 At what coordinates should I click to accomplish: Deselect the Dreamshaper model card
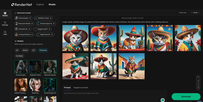click(x=21, y=67)
